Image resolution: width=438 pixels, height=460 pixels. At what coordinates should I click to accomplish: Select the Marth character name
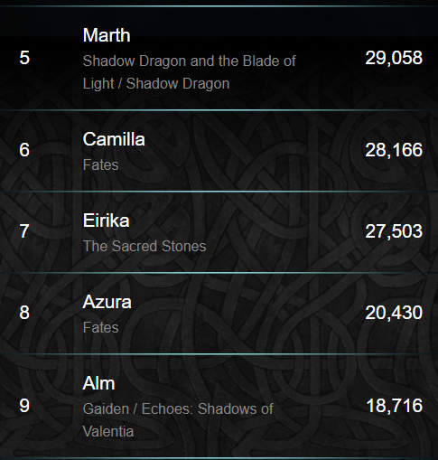pyautogui.click(x=107, y=35)
